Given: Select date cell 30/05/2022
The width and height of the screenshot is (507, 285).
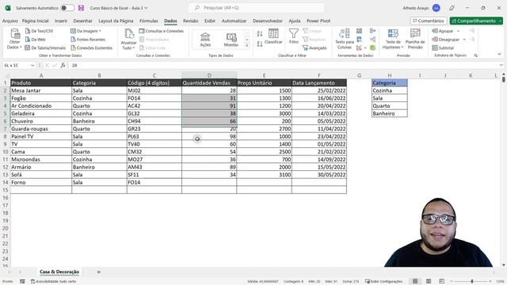Looking at the screenshot, I should [x=319, y=174].
